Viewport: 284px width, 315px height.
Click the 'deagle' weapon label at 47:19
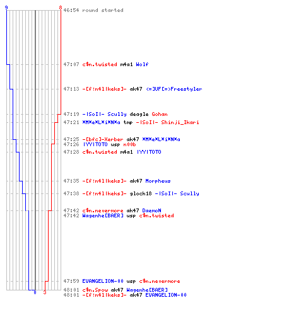point(139,114)
